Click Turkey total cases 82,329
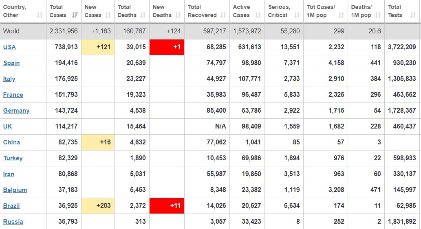This screenshot has height=229, width=421. point(68,158)
